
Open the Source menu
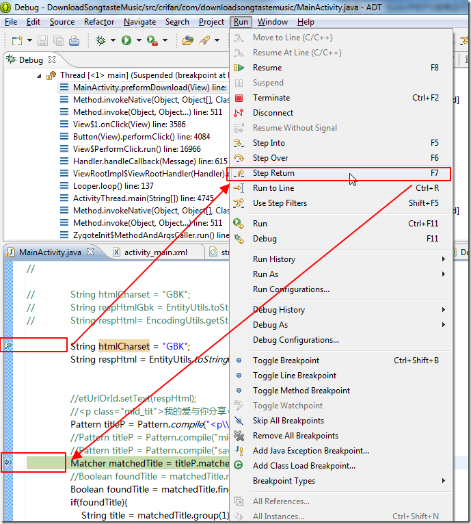pyautogui.click(x=62, y=22)
